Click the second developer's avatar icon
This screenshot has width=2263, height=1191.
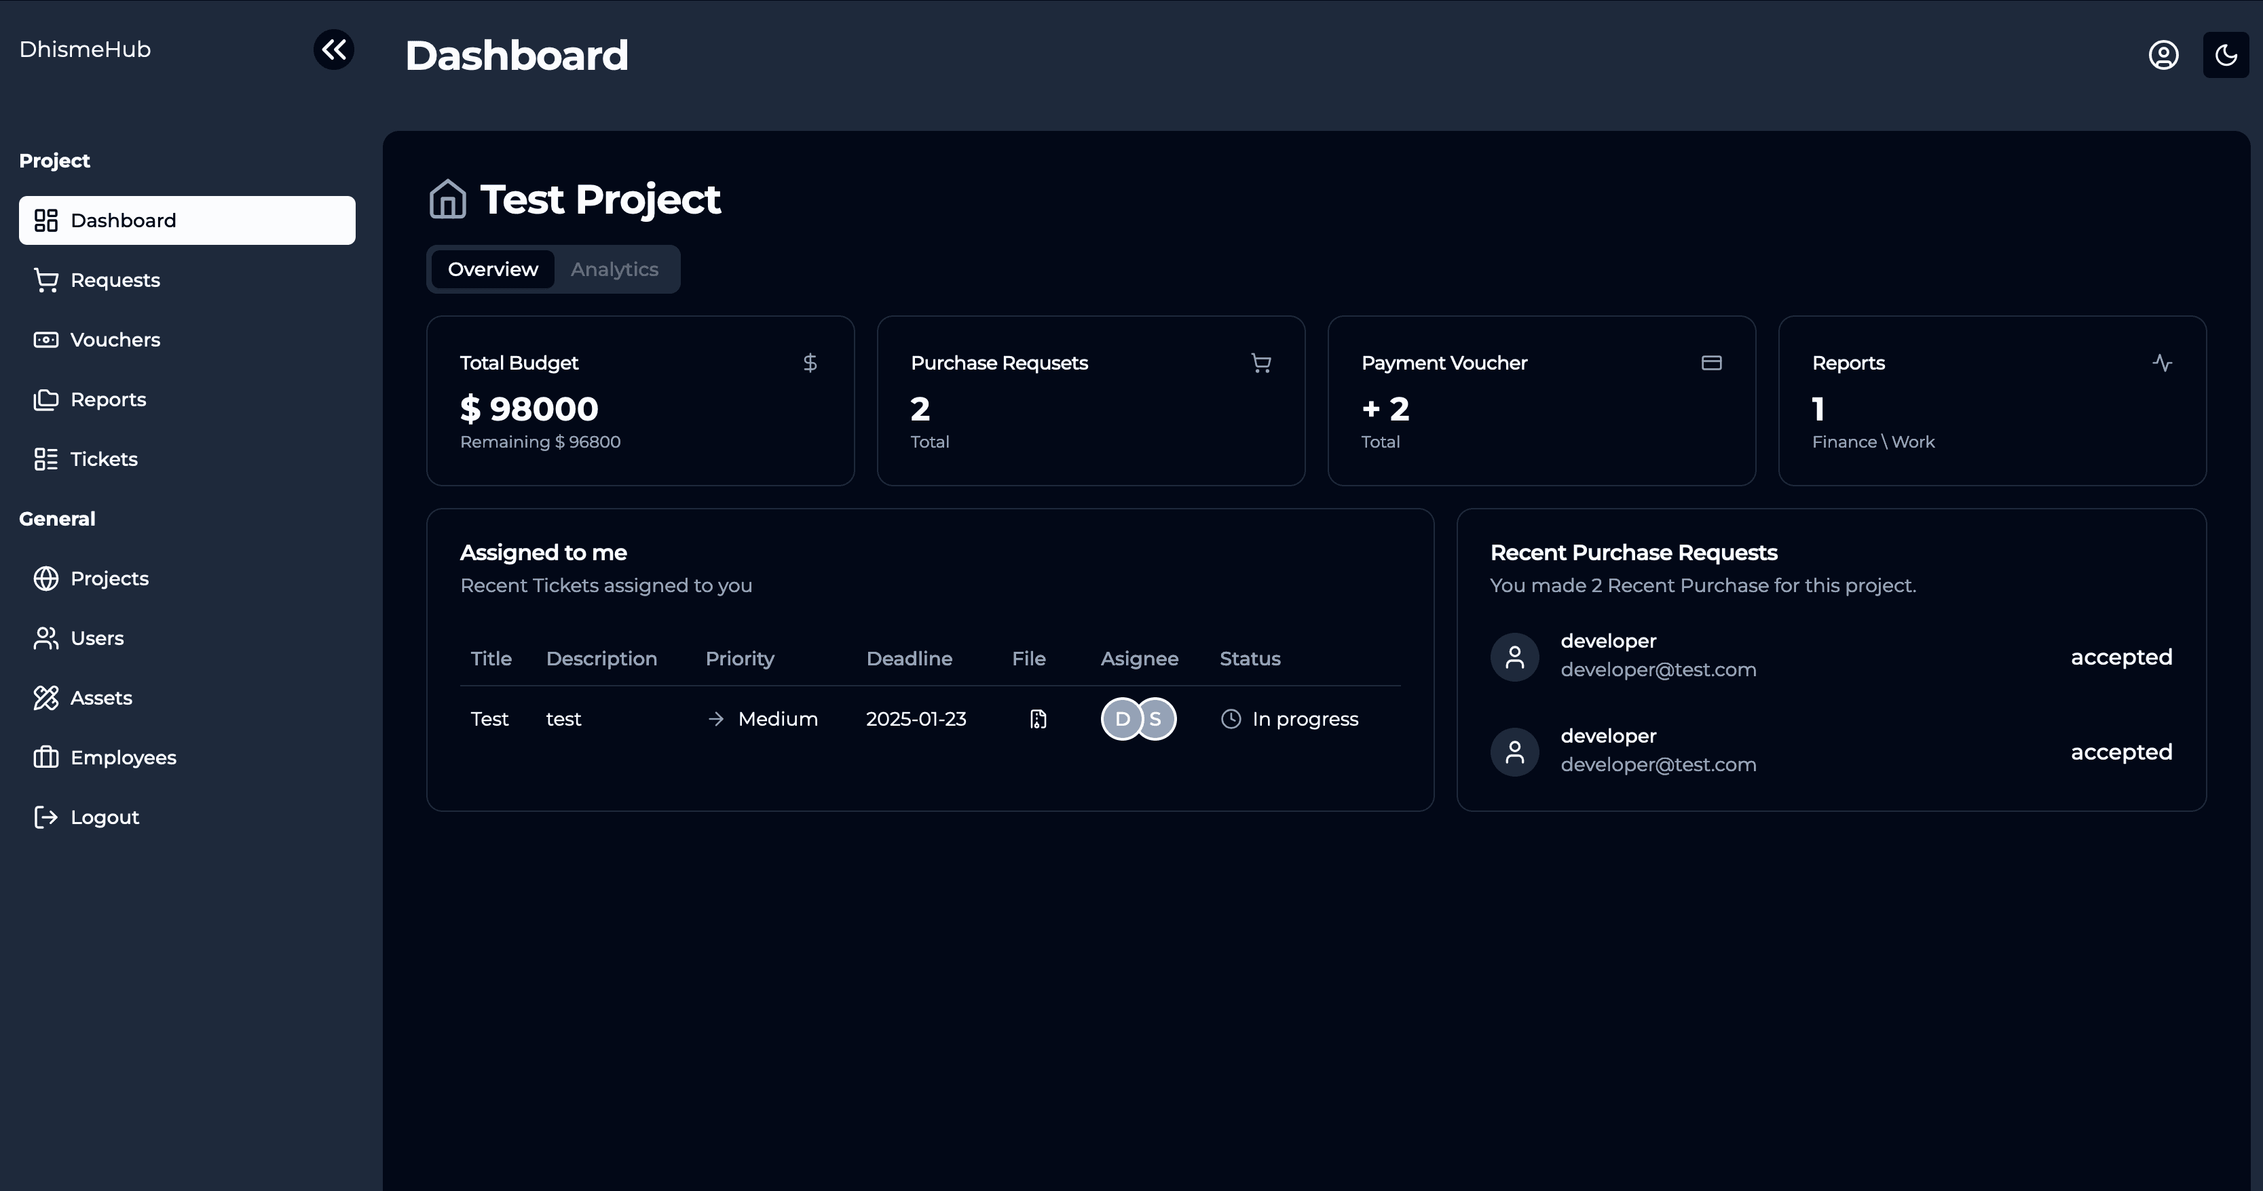[x=1514, y=751]
